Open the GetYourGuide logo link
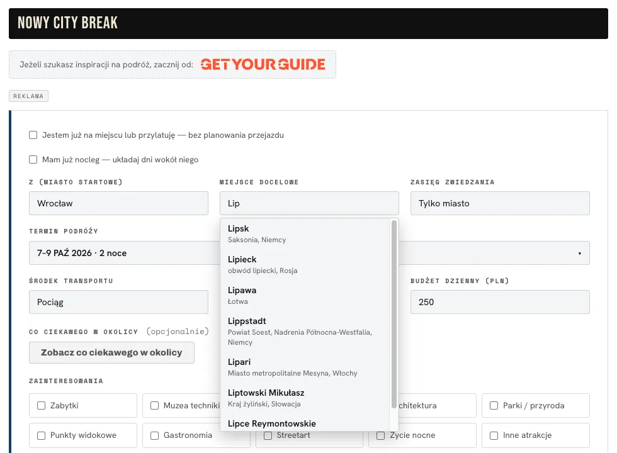This screenshot has height=453, width=617. 263,64
